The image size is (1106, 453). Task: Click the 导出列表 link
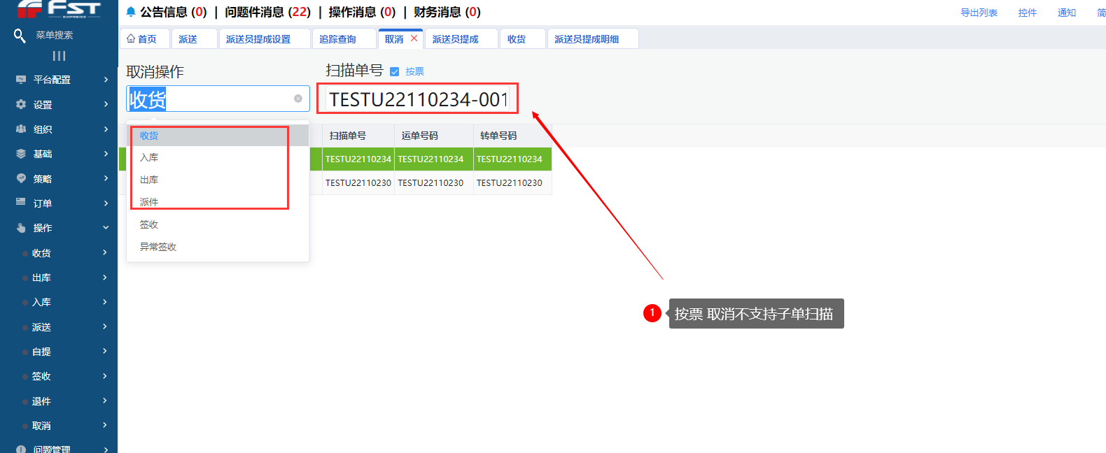tap(979, 13)
